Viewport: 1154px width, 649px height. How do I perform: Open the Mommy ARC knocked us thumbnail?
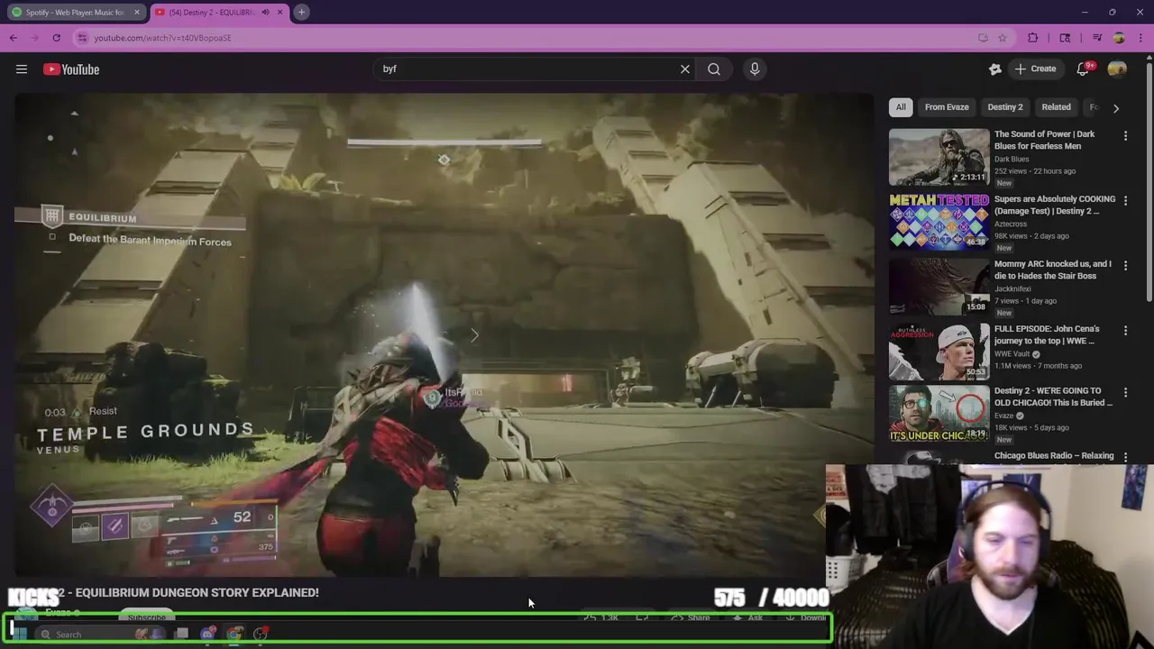tap(939, 287)
